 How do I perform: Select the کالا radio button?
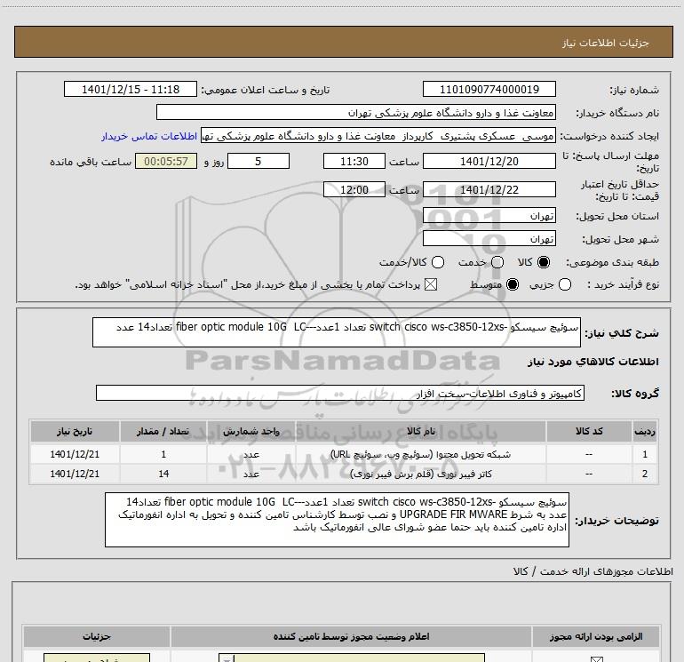tap(544, 262)
